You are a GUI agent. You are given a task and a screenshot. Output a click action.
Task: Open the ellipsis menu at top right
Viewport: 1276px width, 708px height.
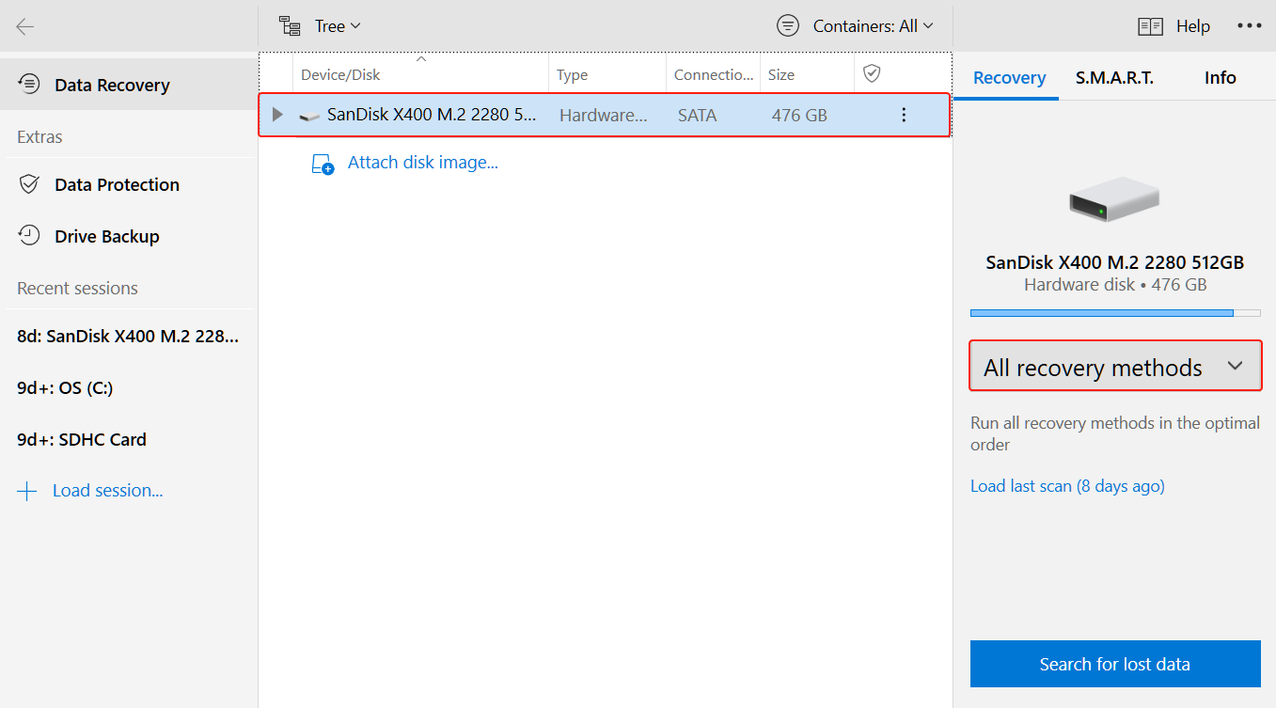click(x=1249, y=25)
